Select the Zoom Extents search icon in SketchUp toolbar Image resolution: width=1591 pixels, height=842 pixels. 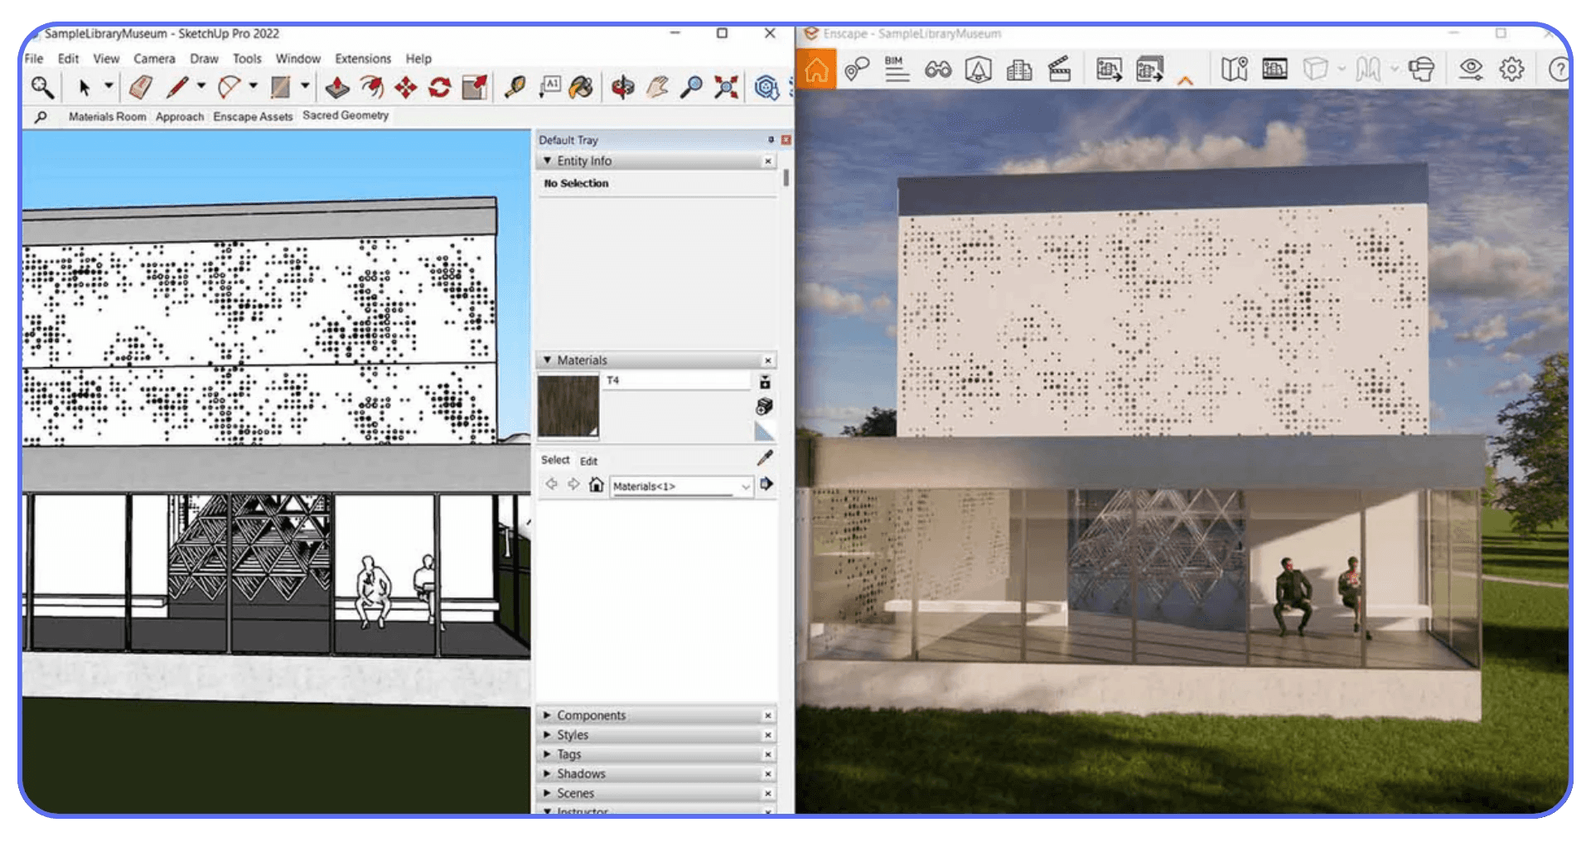pos(42,87)
